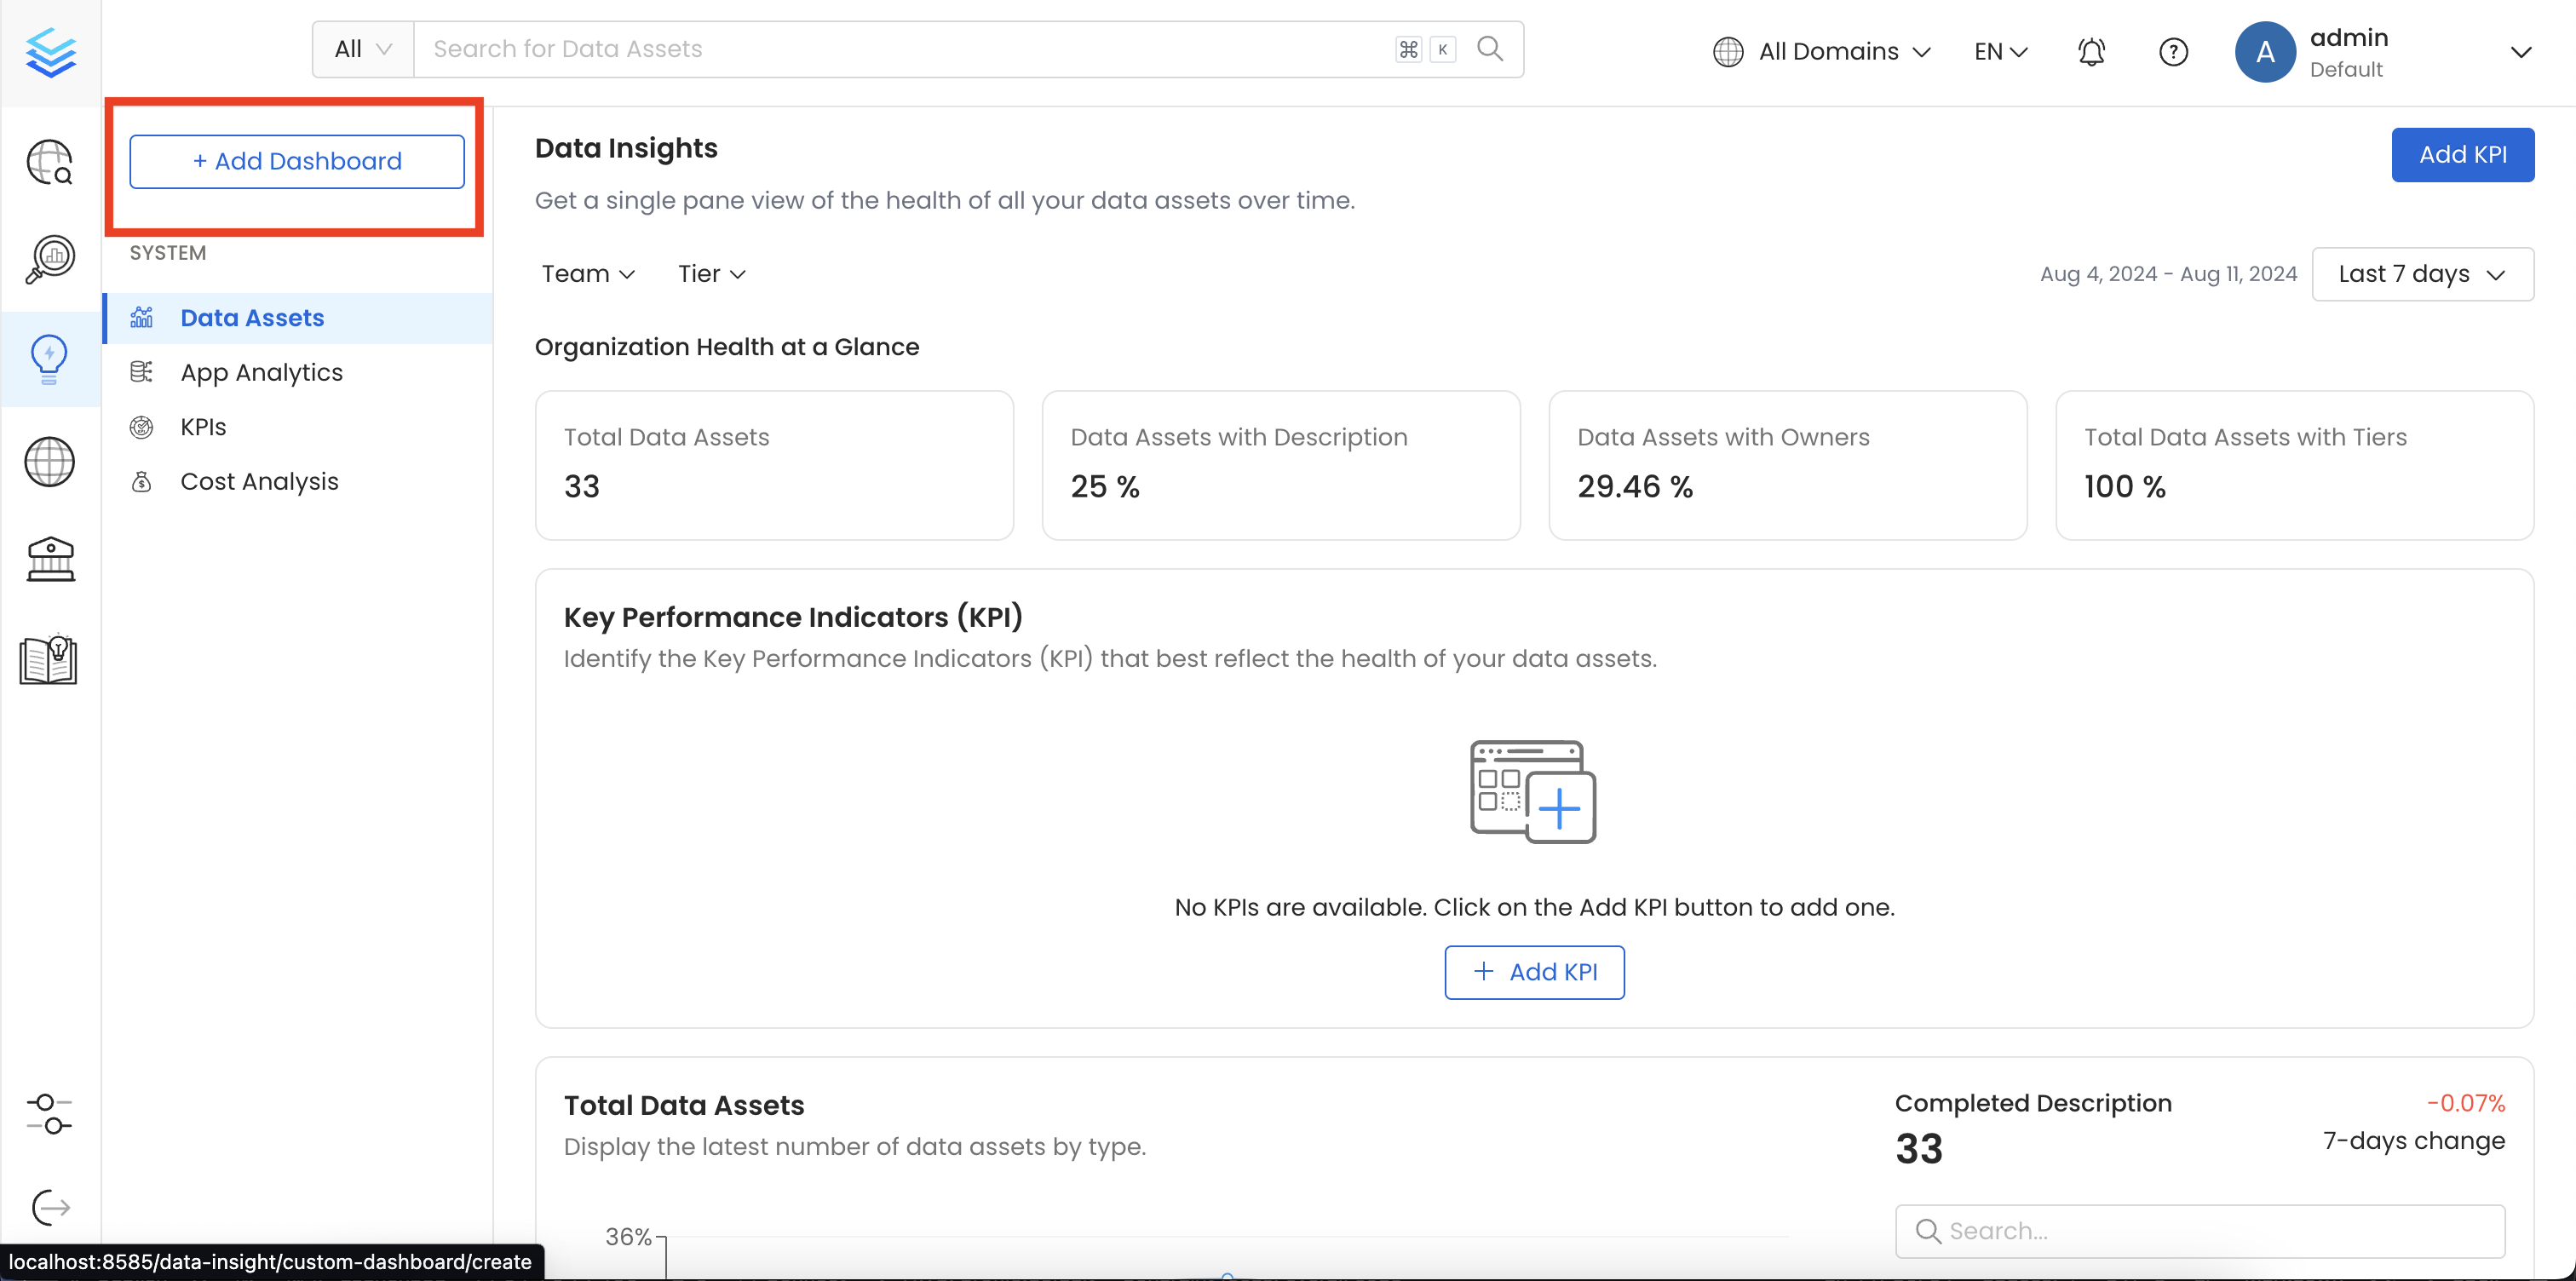Click the Add KPI button
Screen dimensions: 2576x1281
pyautogui.click(x=2463, y=154)
